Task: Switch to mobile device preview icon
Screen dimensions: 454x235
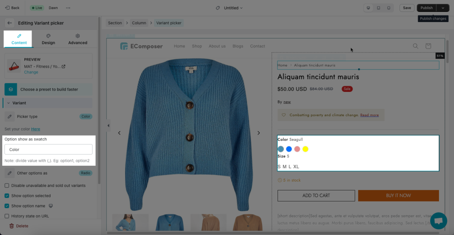Action: click(388, 8)
